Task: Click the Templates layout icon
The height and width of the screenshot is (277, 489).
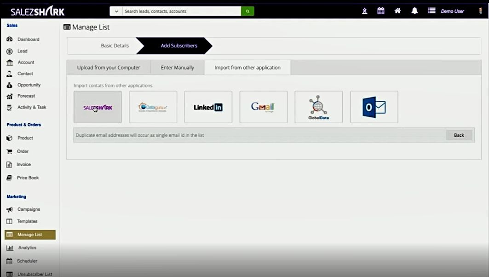Action: (x=9, y=221)
